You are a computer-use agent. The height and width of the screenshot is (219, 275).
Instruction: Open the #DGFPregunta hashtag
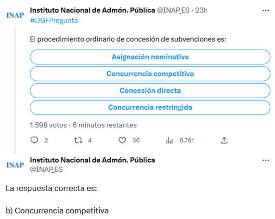click(54, 21)
